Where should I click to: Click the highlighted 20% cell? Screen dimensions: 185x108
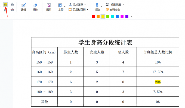[x=158, y=82]
